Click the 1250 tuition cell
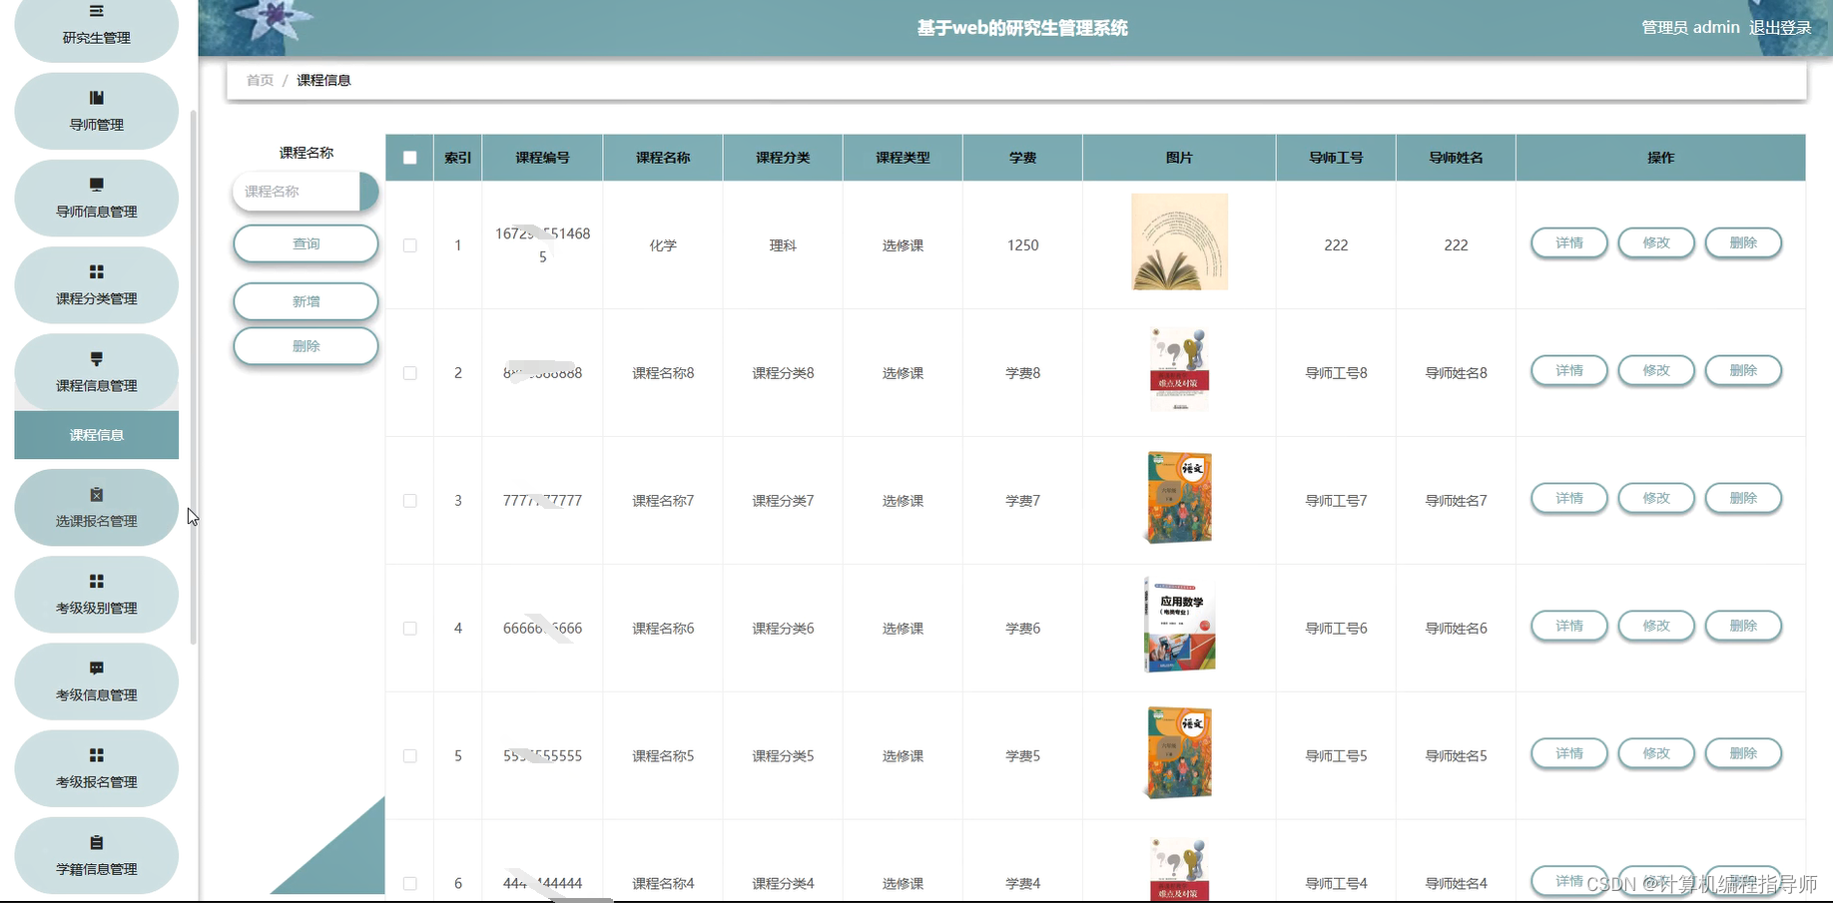Viewport: 1833px width, 903px height. tap(1022, 245)
